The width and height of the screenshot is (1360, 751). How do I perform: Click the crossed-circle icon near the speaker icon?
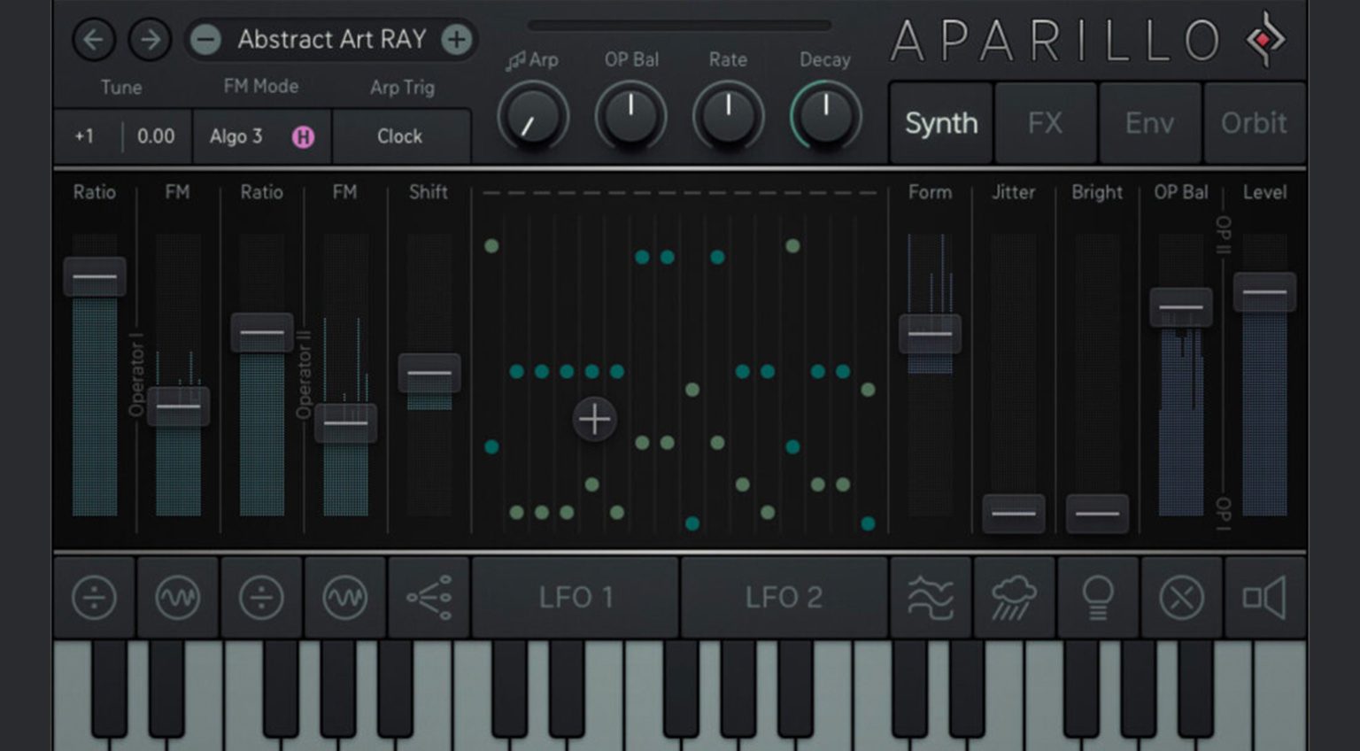tap(1181, 598)
